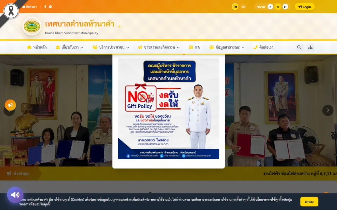The height and width of the screenshot is (210, 337).
Task: Click the orange megaphone announcement button
Action: (10, 105)
